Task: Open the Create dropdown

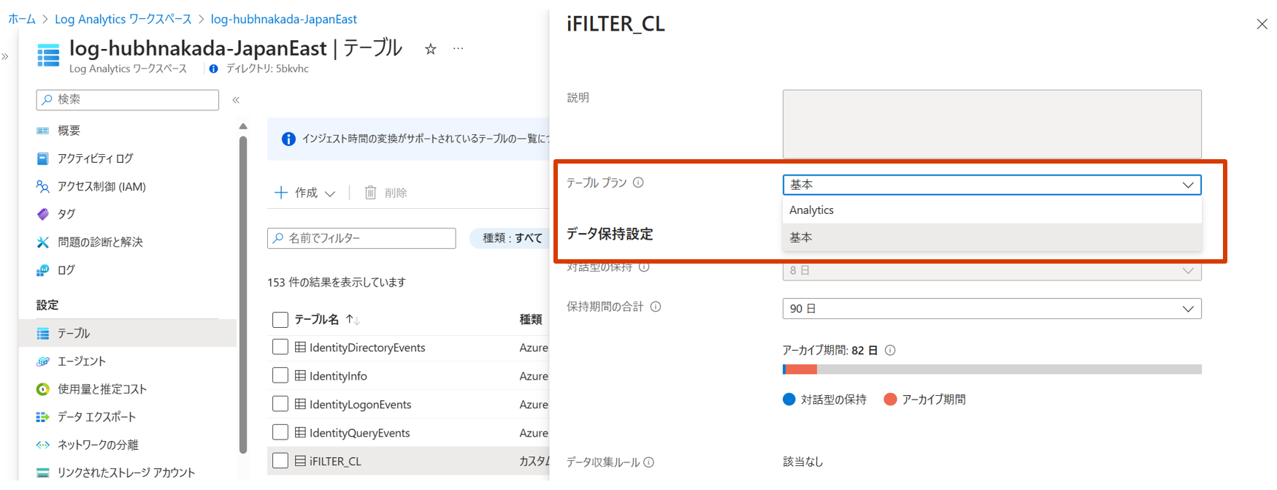Action: click(304, 193)
